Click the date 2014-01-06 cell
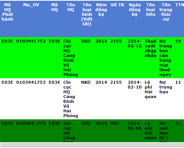Image resolution: width=184 pixels, height=148 pixels. click(135, 126)
